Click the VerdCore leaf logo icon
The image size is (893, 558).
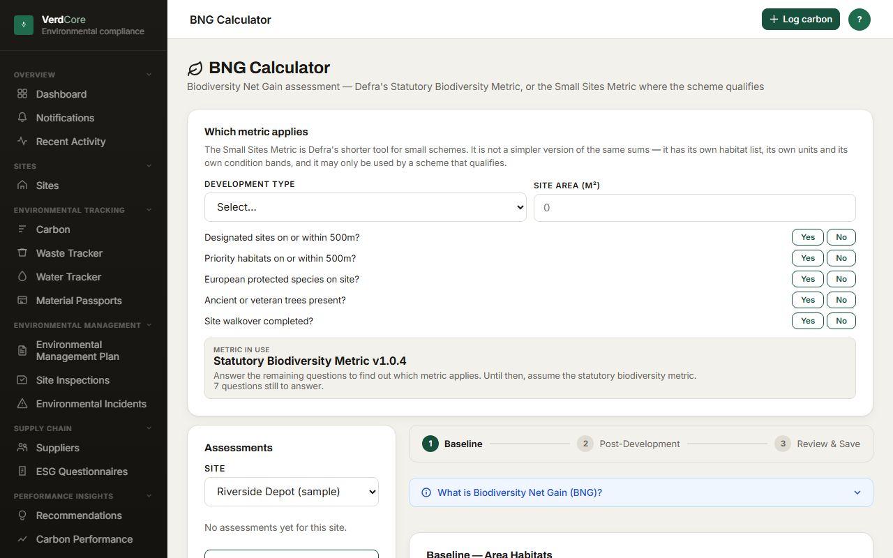(x=24, y=25)
